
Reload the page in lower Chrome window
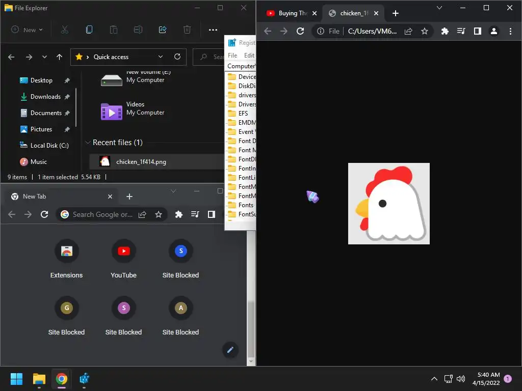[x=44, y=214]
